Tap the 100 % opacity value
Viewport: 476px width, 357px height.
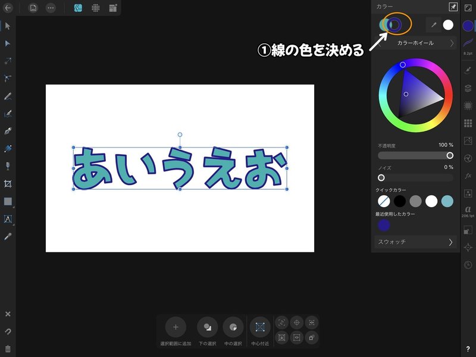(x=446, y=145)
